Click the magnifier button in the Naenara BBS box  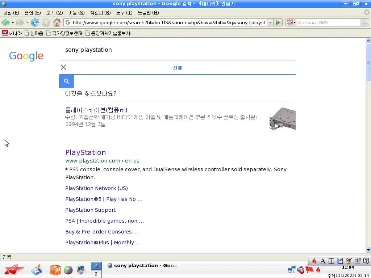(x=364, y=23)
